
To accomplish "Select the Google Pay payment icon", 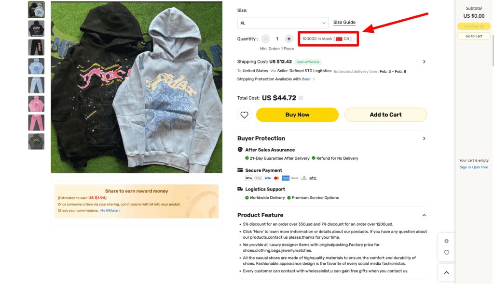I will [x=258, y=178].
